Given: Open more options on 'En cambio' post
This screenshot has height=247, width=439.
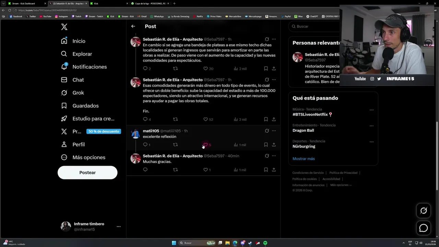Looking at the screenshot, I should tap(274, 39).
